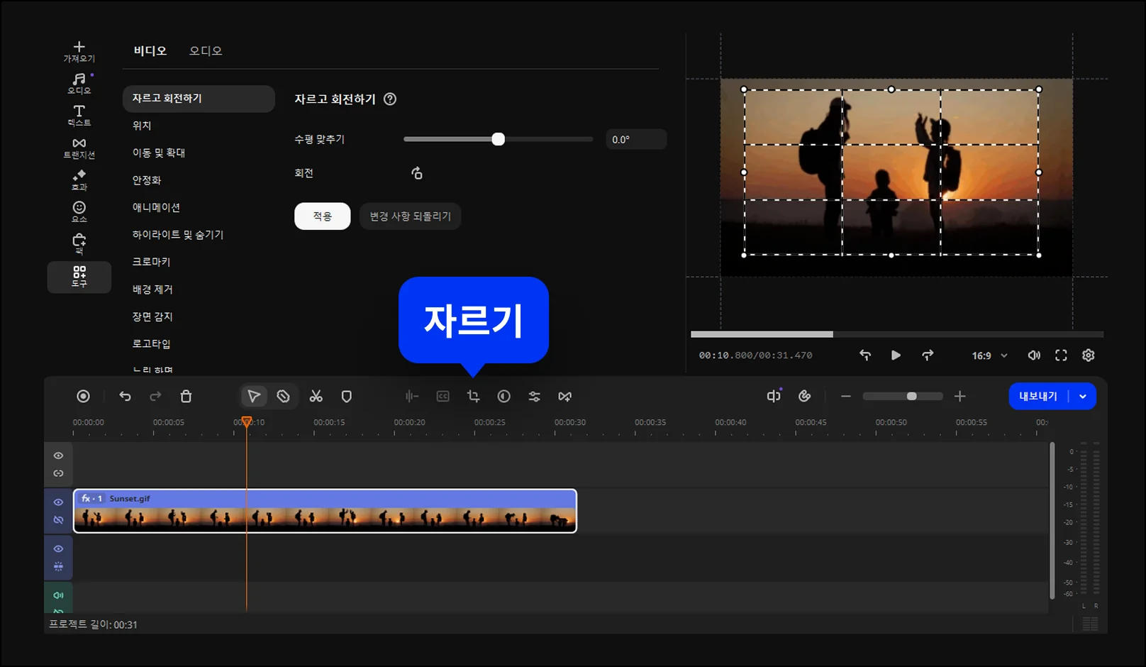Click the 적용 apply button
Screen dimensions: 1146x667
[x=322, y=216]
